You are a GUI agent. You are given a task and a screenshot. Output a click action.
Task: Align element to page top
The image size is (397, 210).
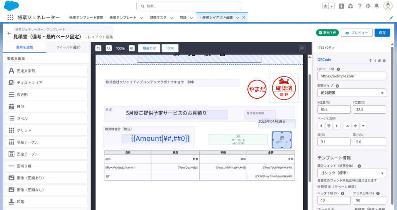click(x=348, y=126)
